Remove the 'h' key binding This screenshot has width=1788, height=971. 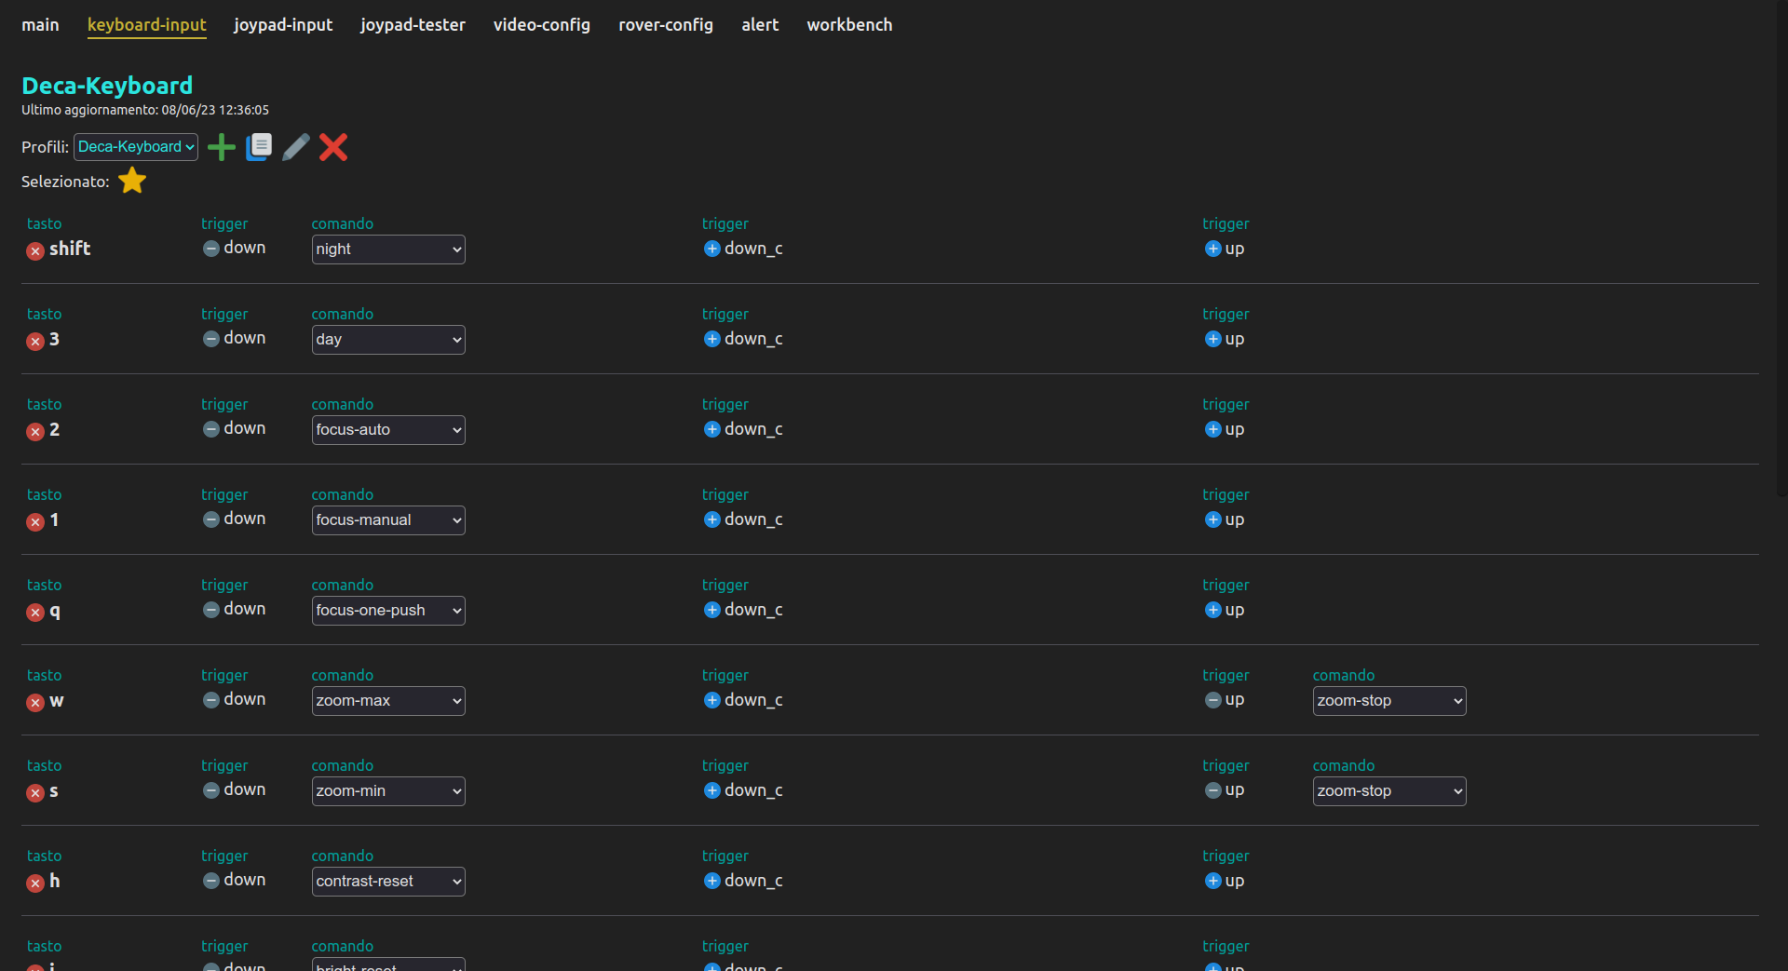coord(35,883)
